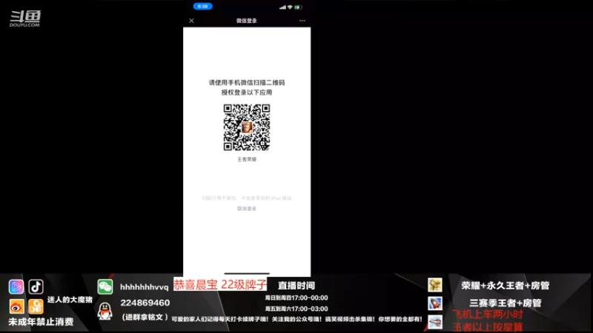Click the cellular signal bars icon
The height and width of the screenshot is (333, 593).
click(x=282, y=7)
